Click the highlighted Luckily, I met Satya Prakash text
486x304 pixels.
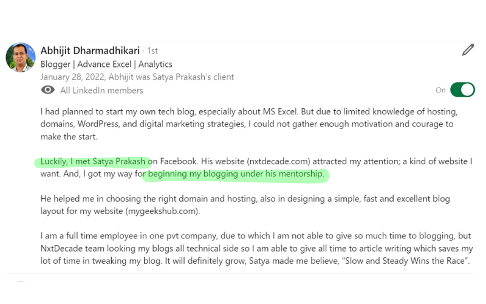click(93, 162)
